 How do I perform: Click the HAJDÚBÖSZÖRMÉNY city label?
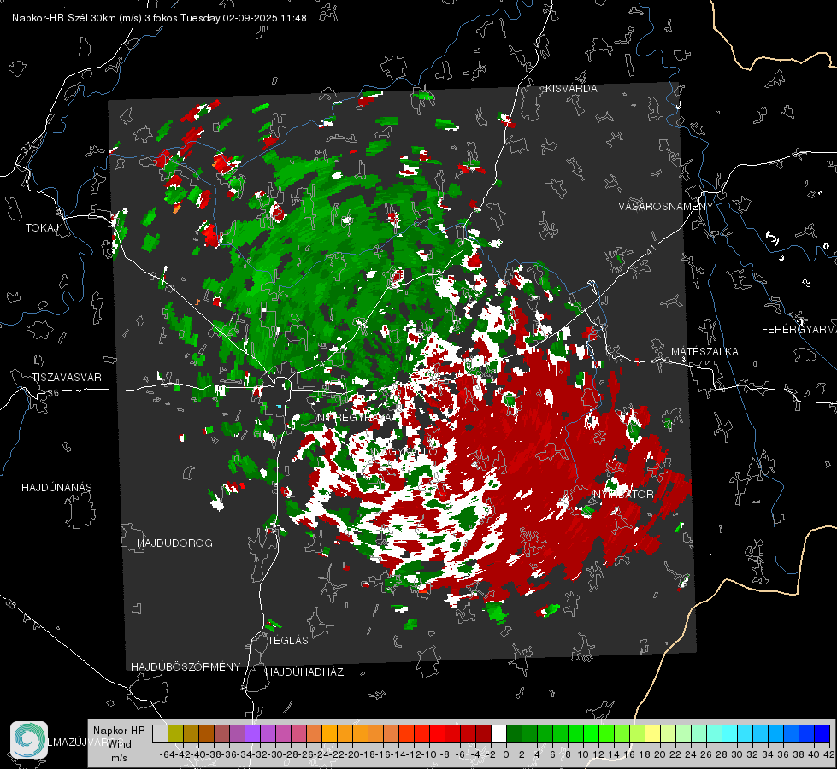point(186,667)
